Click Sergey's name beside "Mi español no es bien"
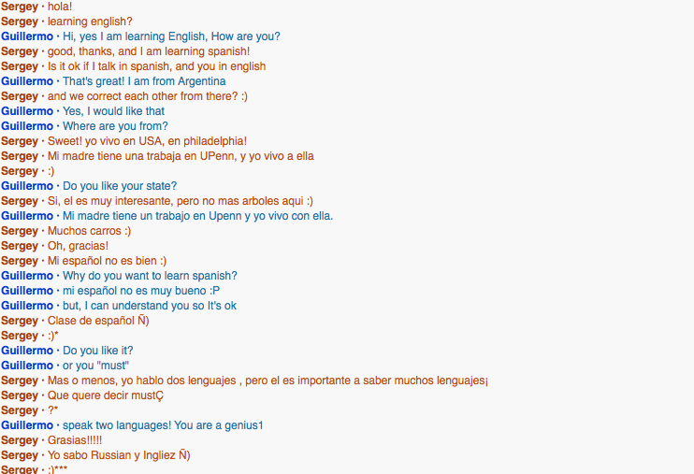This screenshot has height=474, width=694. (20, 261)
